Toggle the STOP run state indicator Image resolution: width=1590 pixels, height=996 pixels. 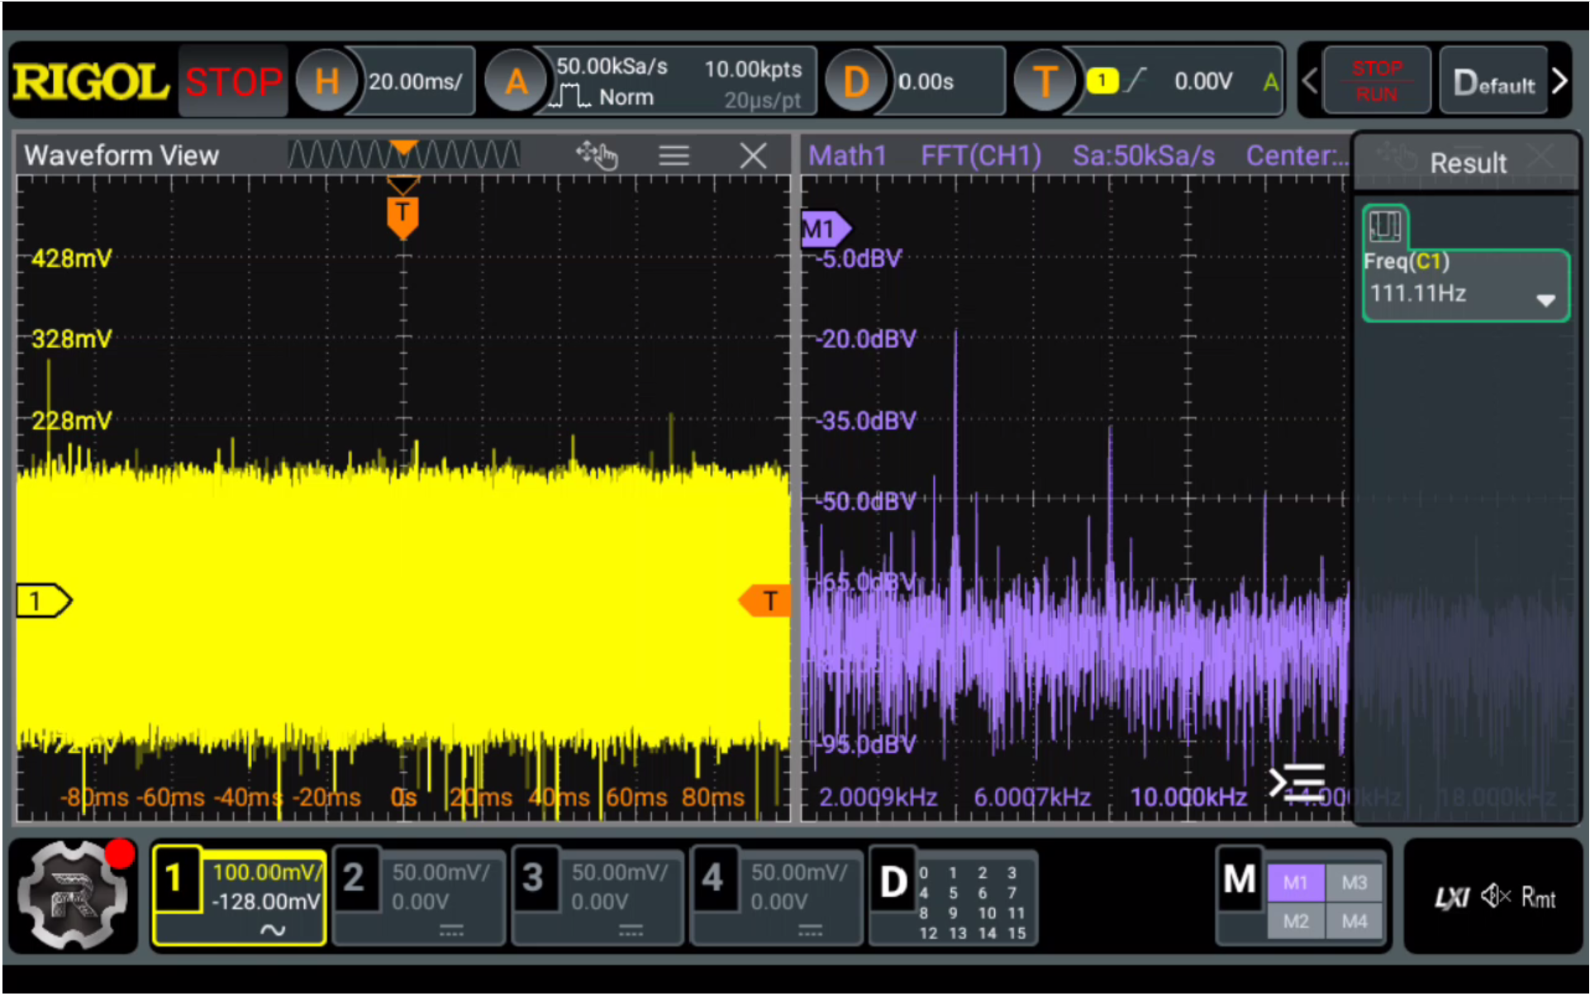234,82
